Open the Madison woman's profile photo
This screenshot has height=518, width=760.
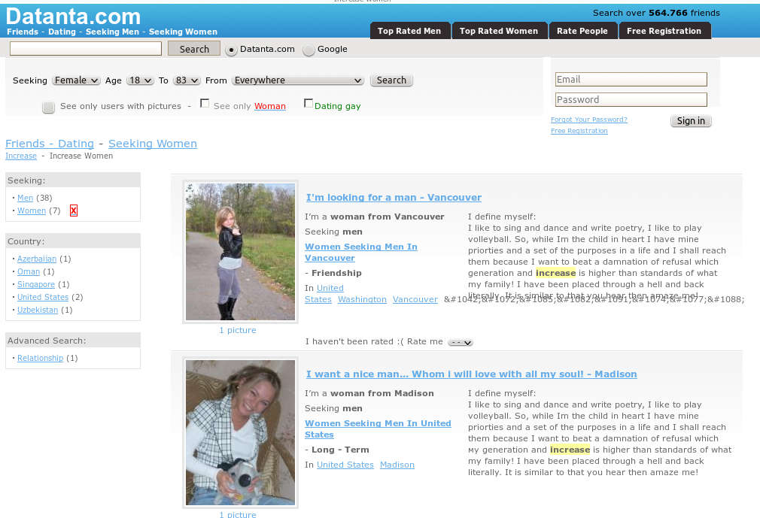click(x=240, y=433)
